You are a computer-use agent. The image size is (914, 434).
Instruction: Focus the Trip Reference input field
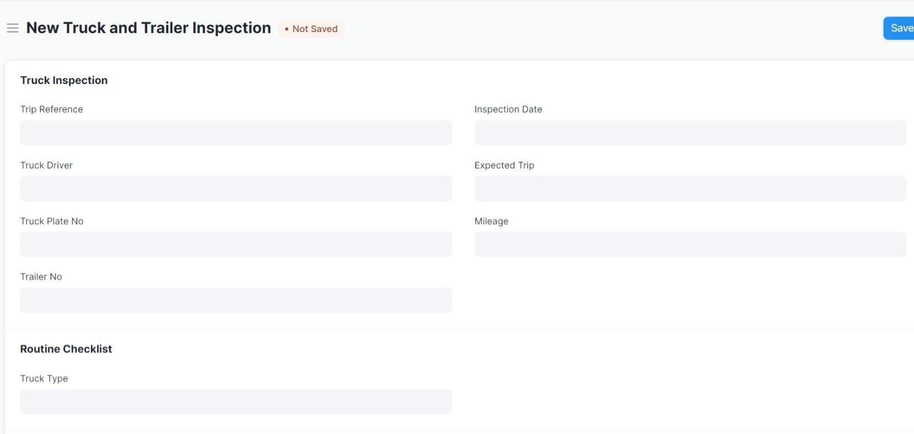[x=236, y=133]
